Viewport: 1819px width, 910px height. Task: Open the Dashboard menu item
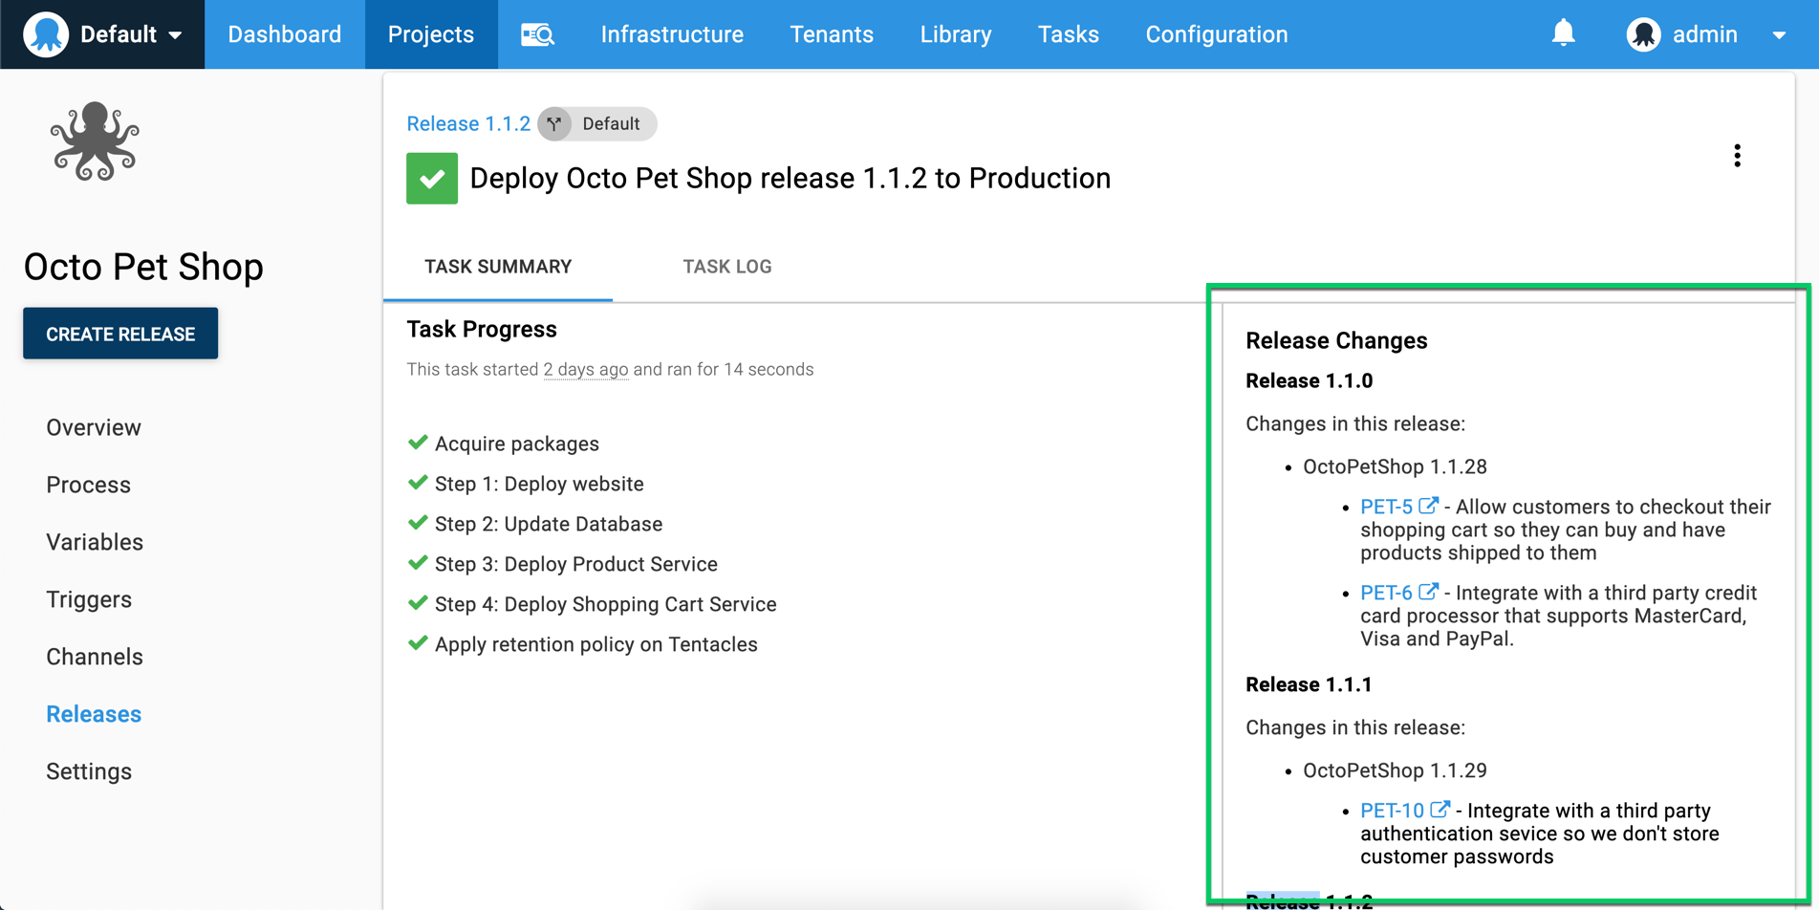(284, 33)
